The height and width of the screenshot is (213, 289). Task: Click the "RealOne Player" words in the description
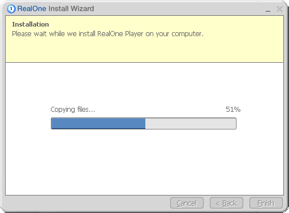tap(120, 34)
